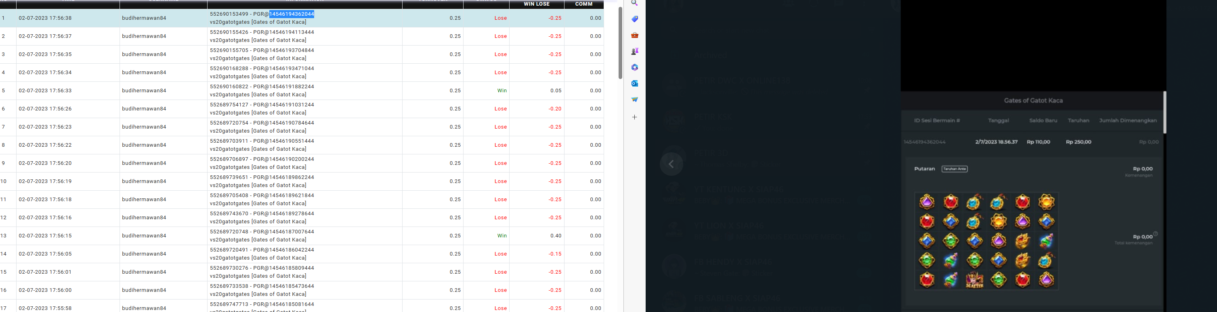
Task: Click the Taruhan Ante badge
Action: (x=954, y=169)
